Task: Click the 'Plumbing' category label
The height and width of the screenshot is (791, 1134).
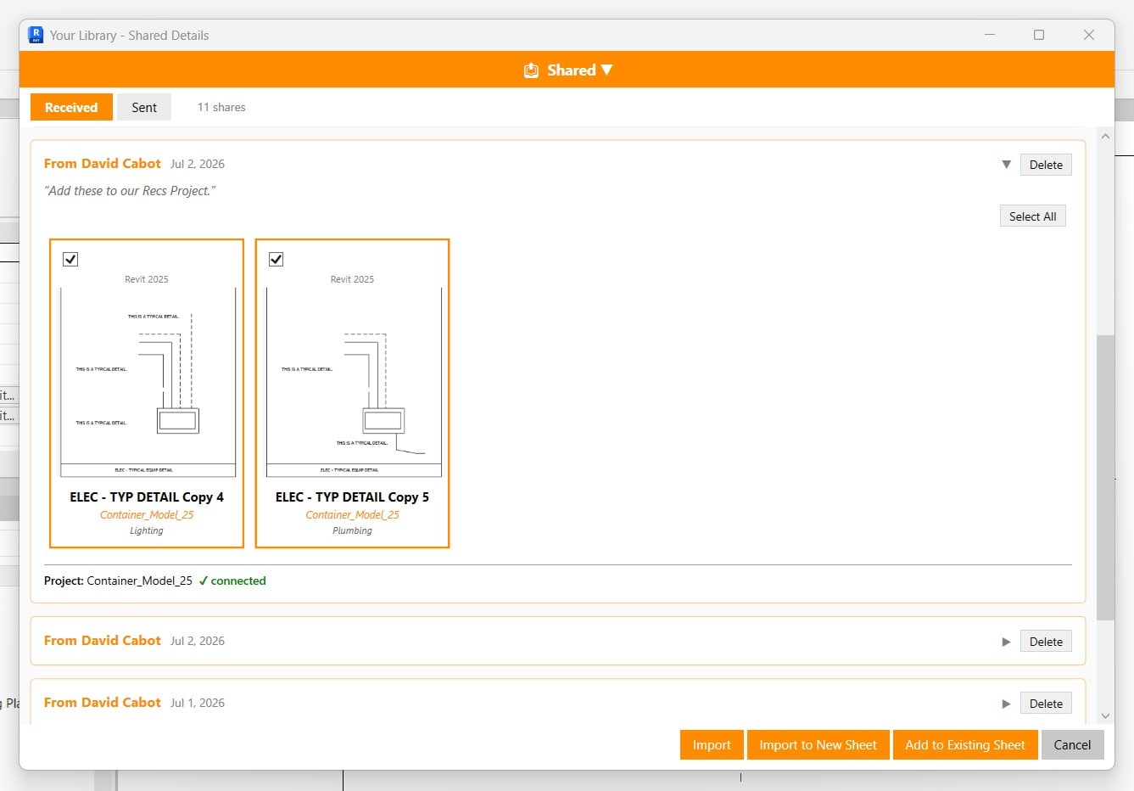Action: click(352, 531)
